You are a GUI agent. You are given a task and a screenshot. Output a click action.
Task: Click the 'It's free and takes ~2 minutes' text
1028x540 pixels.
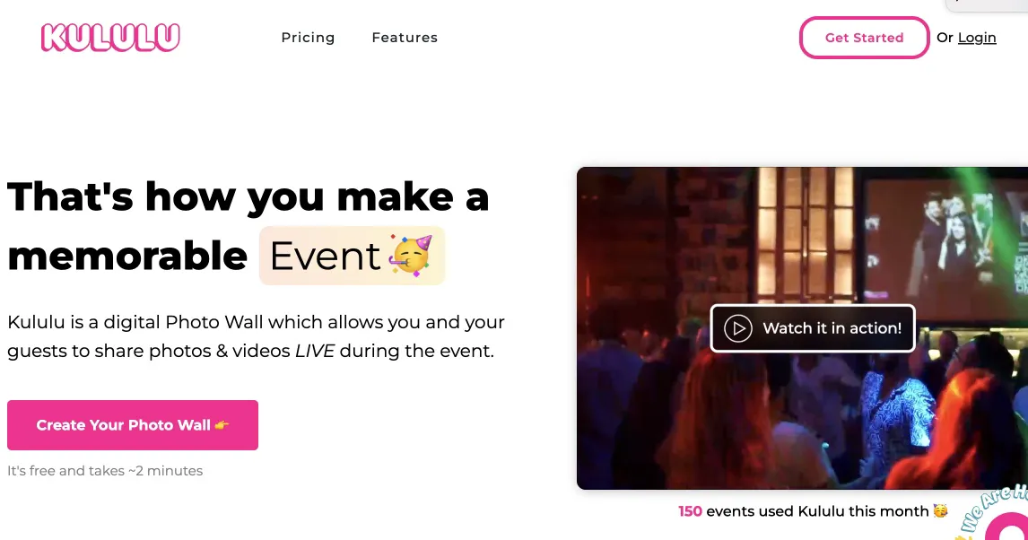click(x=105, y=470)
